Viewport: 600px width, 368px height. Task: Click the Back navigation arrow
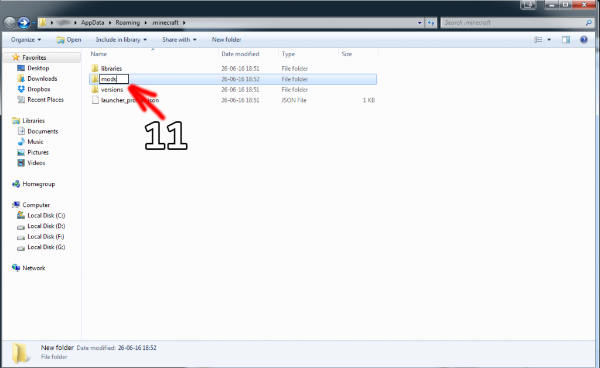(10, 23)
